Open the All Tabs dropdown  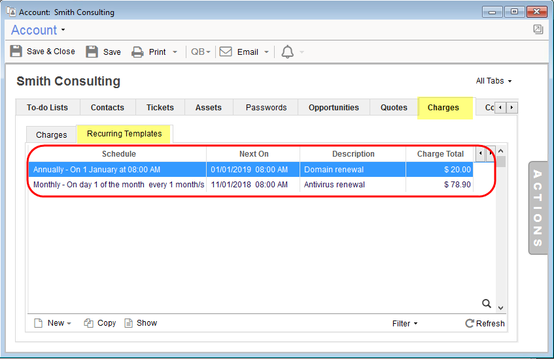(x=494, y=81)
